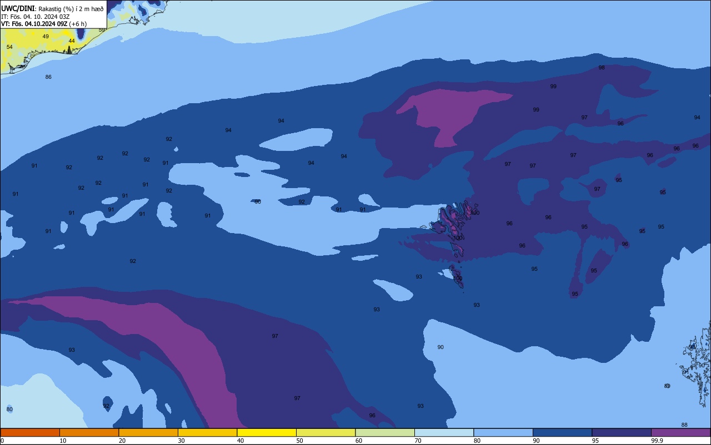The image size is (711, 445).
Task: Click the dark orange 0–10 legend color segment
Action: pyautogui.click(x=30, y=432)
